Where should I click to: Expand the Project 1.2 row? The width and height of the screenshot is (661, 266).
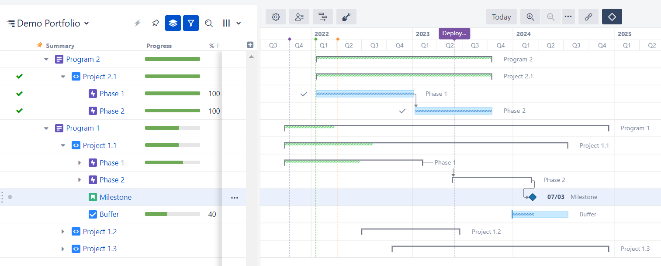pos(63,232)
